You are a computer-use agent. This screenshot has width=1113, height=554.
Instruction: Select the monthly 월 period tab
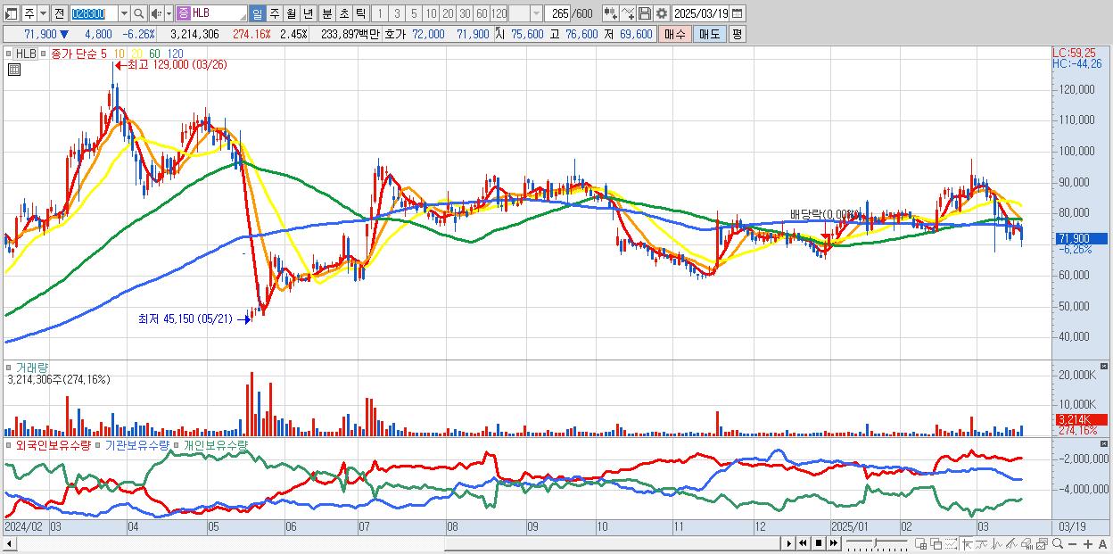pyautogui.click(x=291, y=13)
